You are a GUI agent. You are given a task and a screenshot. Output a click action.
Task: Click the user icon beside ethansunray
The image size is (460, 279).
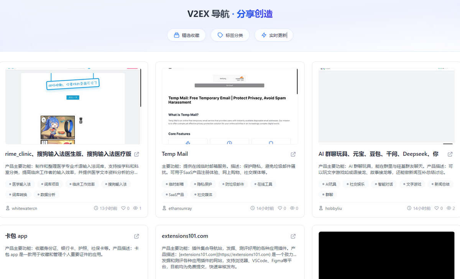tap(164, 208)
